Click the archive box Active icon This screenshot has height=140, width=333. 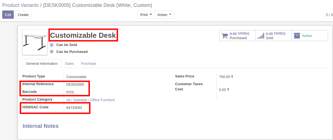(297, 36)
